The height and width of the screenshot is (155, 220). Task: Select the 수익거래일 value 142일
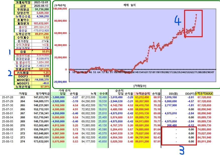(41, 44)
